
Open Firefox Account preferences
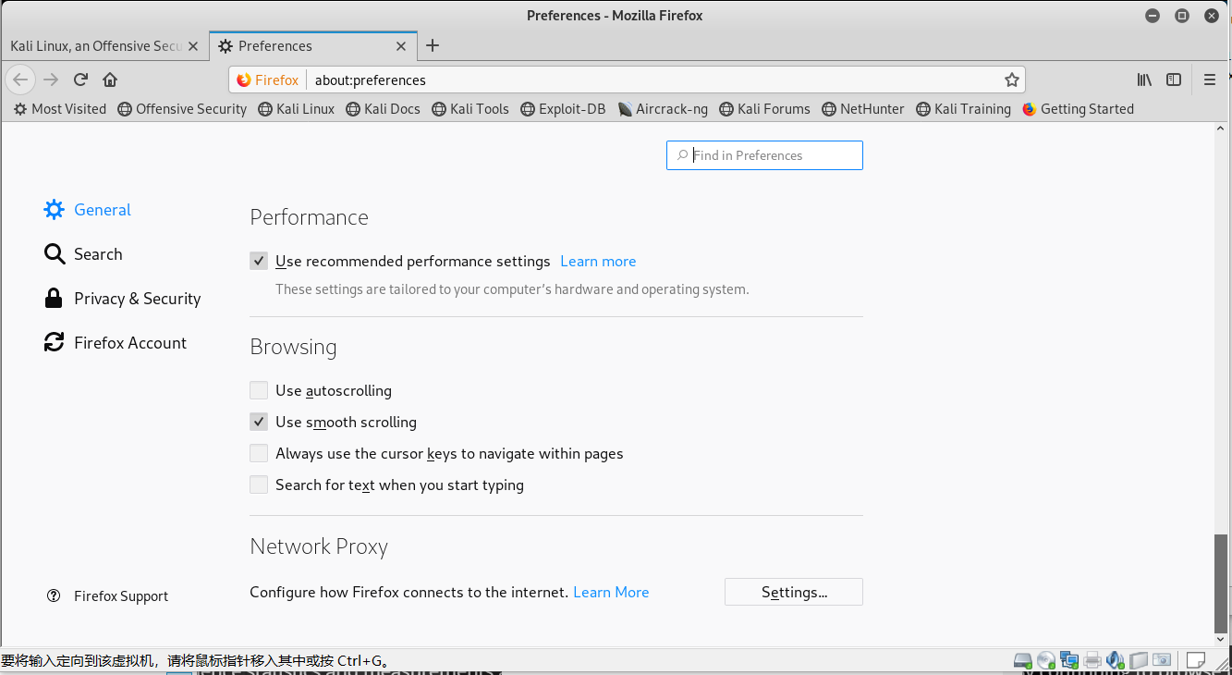[x=116, y=343]
